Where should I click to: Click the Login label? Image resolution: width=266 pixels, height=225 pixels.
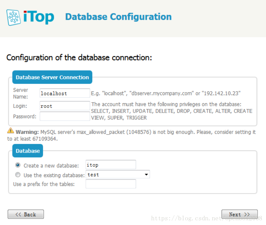click(x=20, y=106)
